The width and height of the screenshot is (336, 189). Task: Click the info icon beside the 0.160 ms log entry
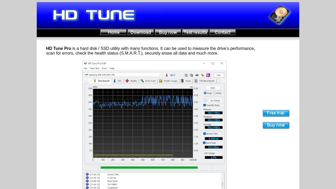(x=87, y=178)
